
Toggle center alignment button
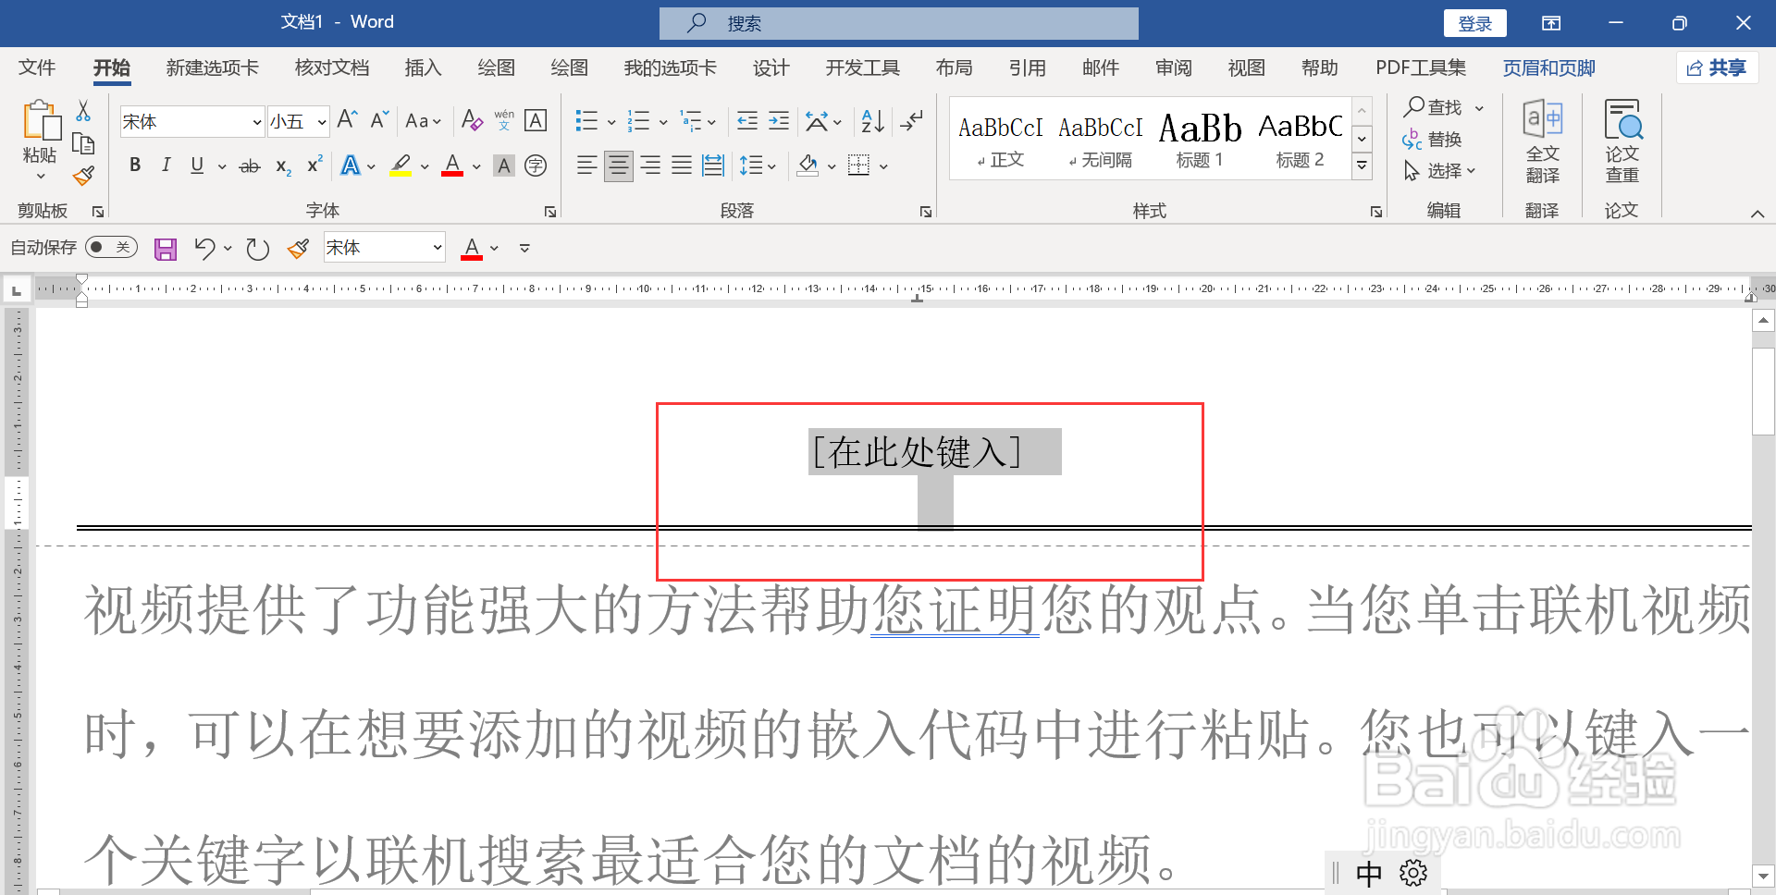click(x=619, y=166)
